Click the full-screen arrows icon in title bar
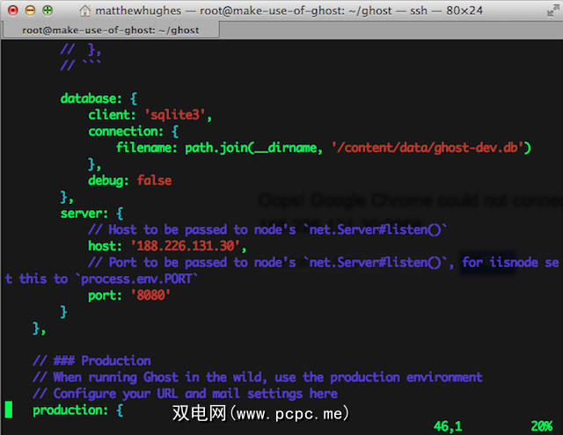 [x=552, y=11]
